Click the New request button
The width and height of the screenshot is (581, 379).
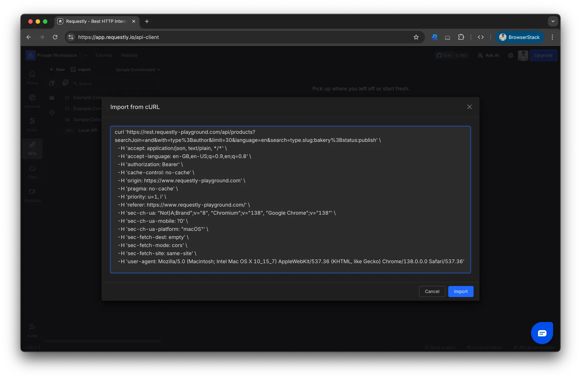click(57, 69)
